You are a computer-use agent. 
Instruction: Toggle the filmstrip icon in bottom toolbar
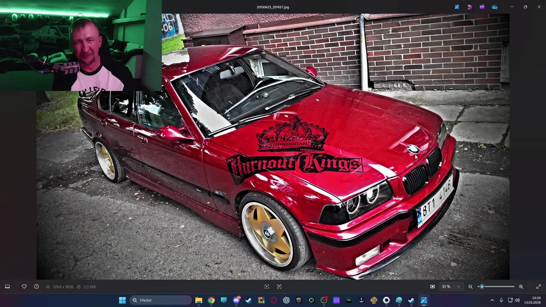click(7, 287)
